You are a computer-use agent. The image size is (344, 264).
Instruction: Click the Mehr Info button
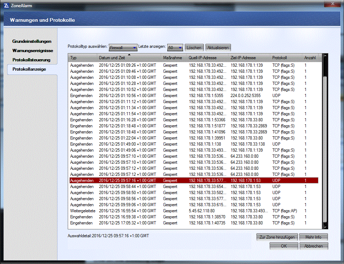point(313,237)
